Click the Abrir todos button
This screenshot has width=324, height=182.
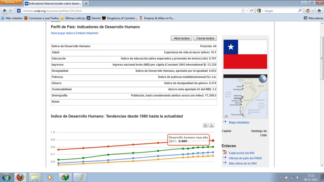181,38
